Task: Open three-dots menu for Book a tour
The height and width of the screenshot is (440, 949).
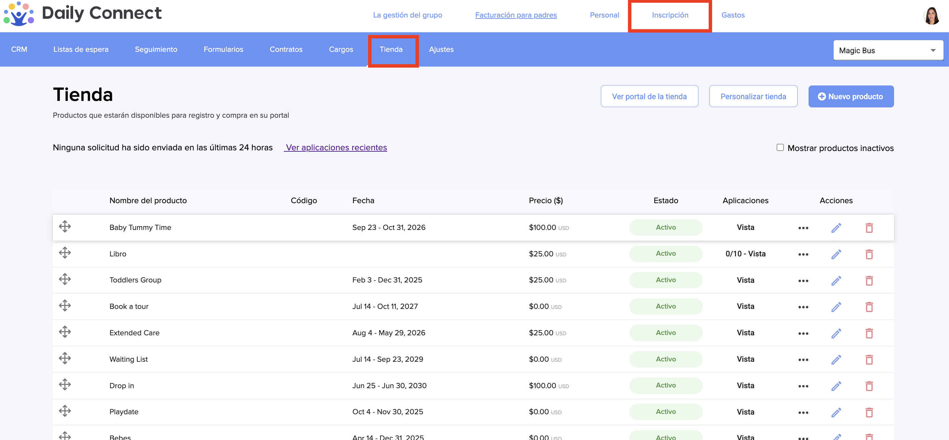Action: pyautogui.click(x=803, y=307)
